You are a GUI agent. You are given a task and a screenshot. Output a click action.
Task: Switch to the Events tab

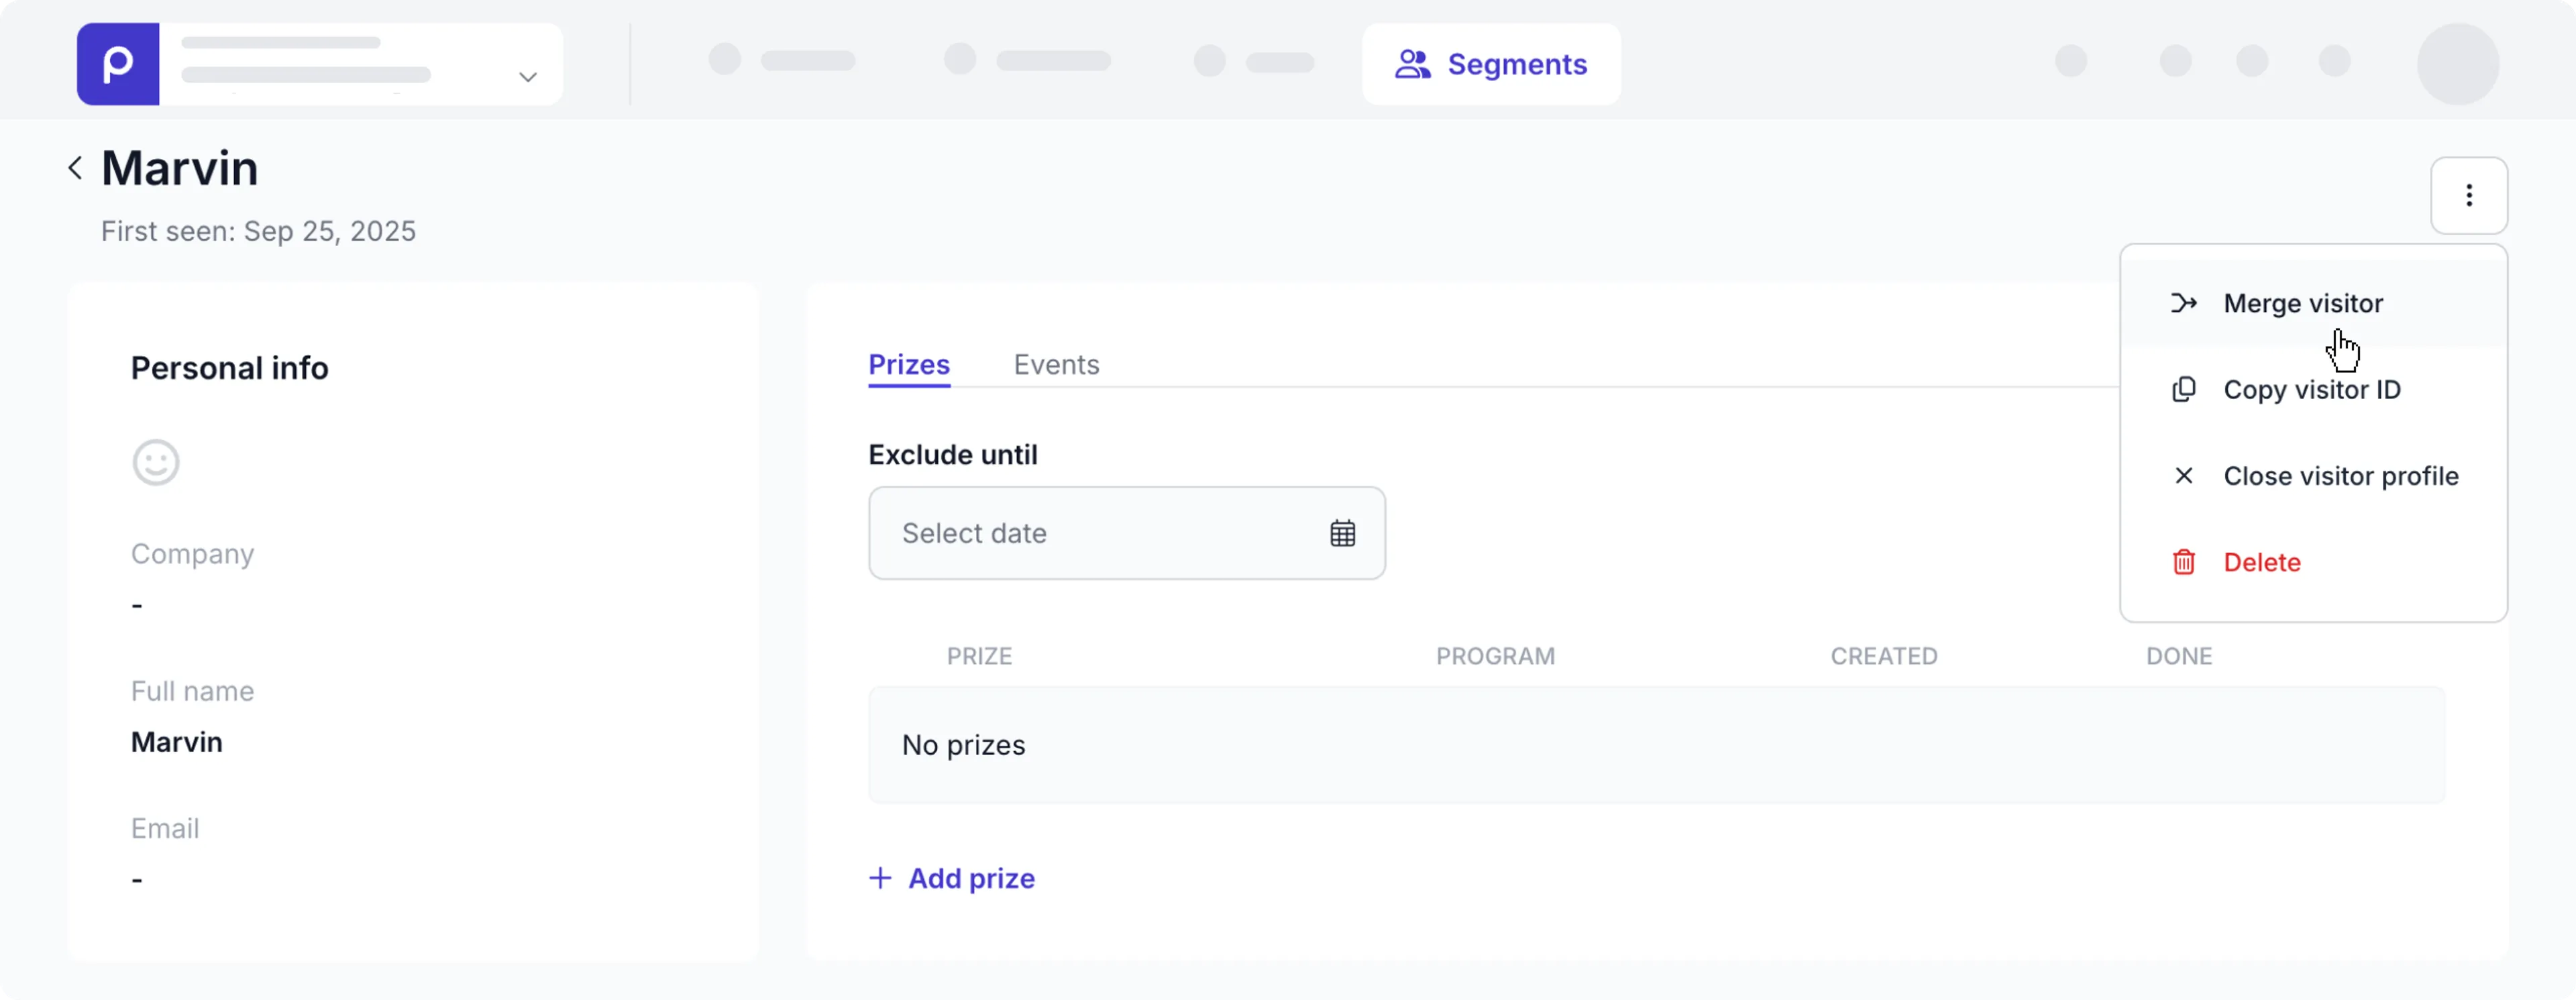[x=1056, y=365]
